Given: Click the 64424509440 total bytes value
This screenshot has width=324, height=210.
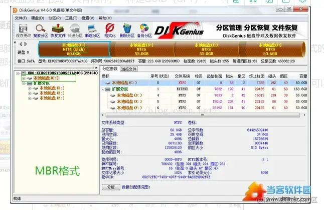Looking at the screenshot, I should point(258,130).
